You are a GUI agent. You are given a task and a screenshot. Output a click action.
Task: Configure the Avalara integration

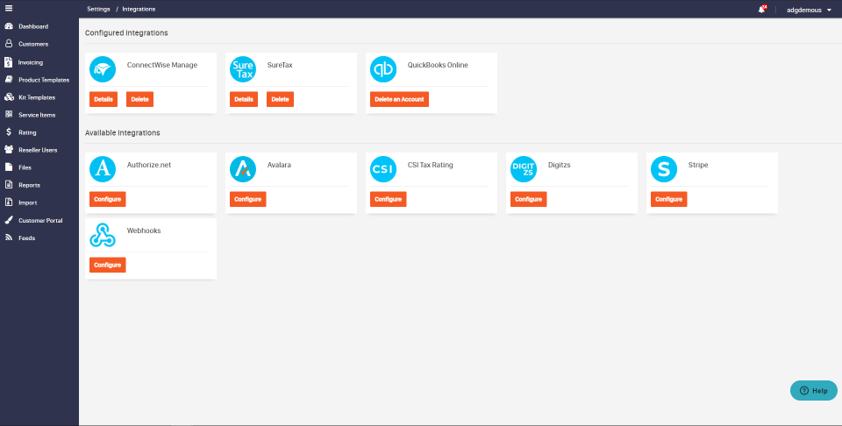click(x=248, y=199)
